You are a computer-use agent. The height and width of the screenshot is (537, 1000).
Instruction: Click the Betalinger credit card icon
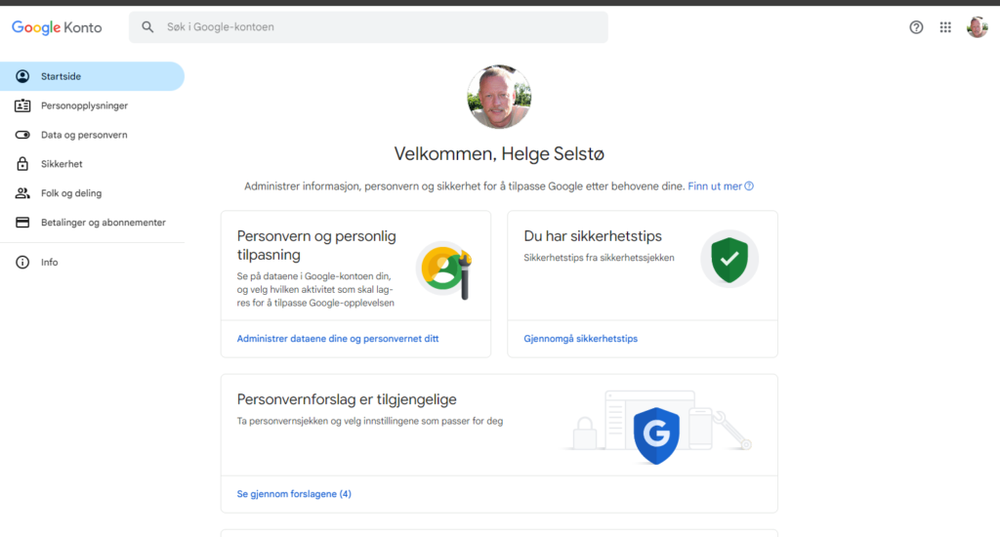[x=22, y=223]
